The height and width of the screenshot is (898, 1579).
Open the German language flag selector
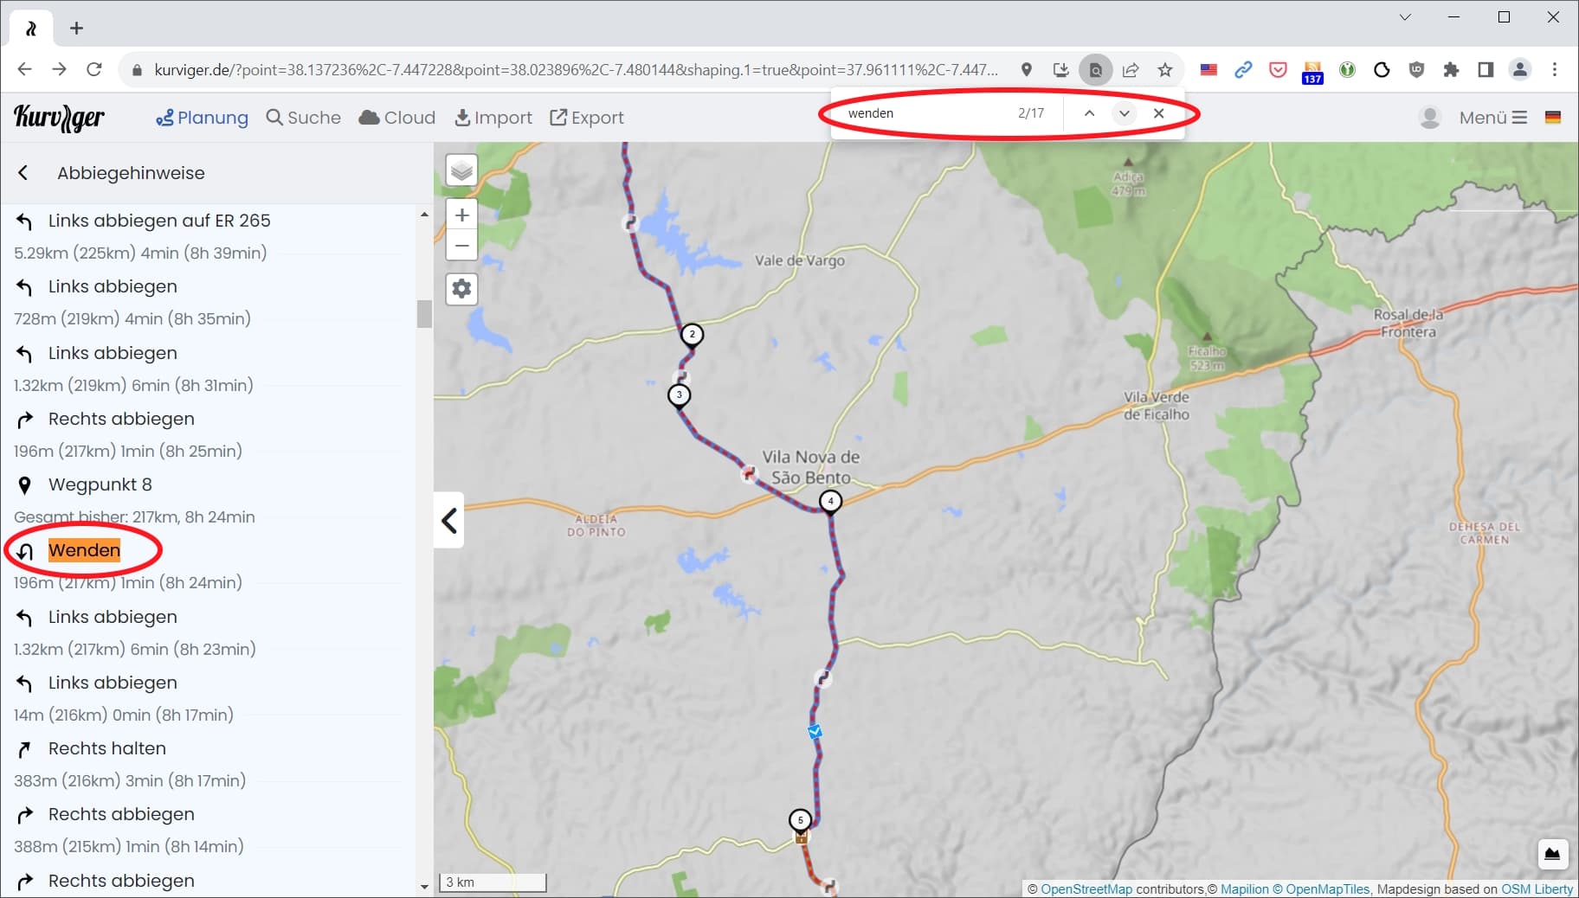pos(1553,117)
